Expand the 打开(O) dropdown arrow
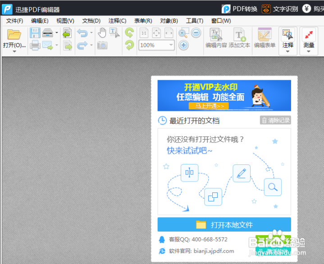This screenshot has height=264, width=324. coord(14,51)
